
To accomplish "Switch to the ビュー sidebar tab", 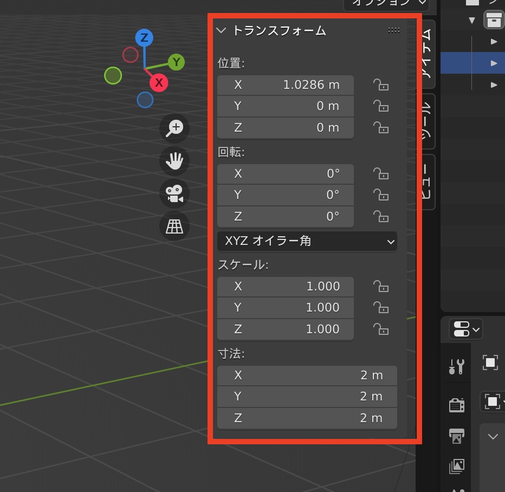I will coord(428,182).
